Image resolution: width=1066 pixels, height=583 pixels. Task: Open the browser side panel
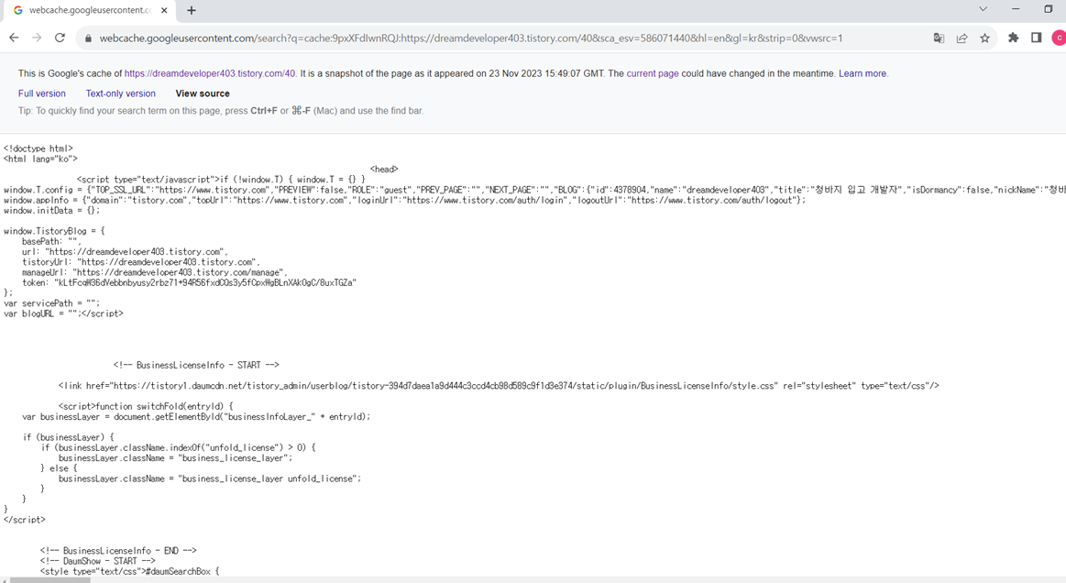pyautogui.click(x=1036, y=38)
